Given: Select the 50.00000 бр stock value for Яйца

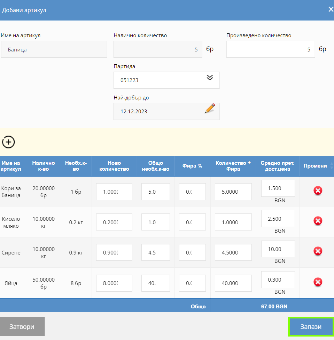Looking at the screenshot, I should coord(44,283).
